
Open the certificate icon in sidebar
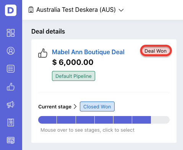pyautogui.click(x=11, y=140)
